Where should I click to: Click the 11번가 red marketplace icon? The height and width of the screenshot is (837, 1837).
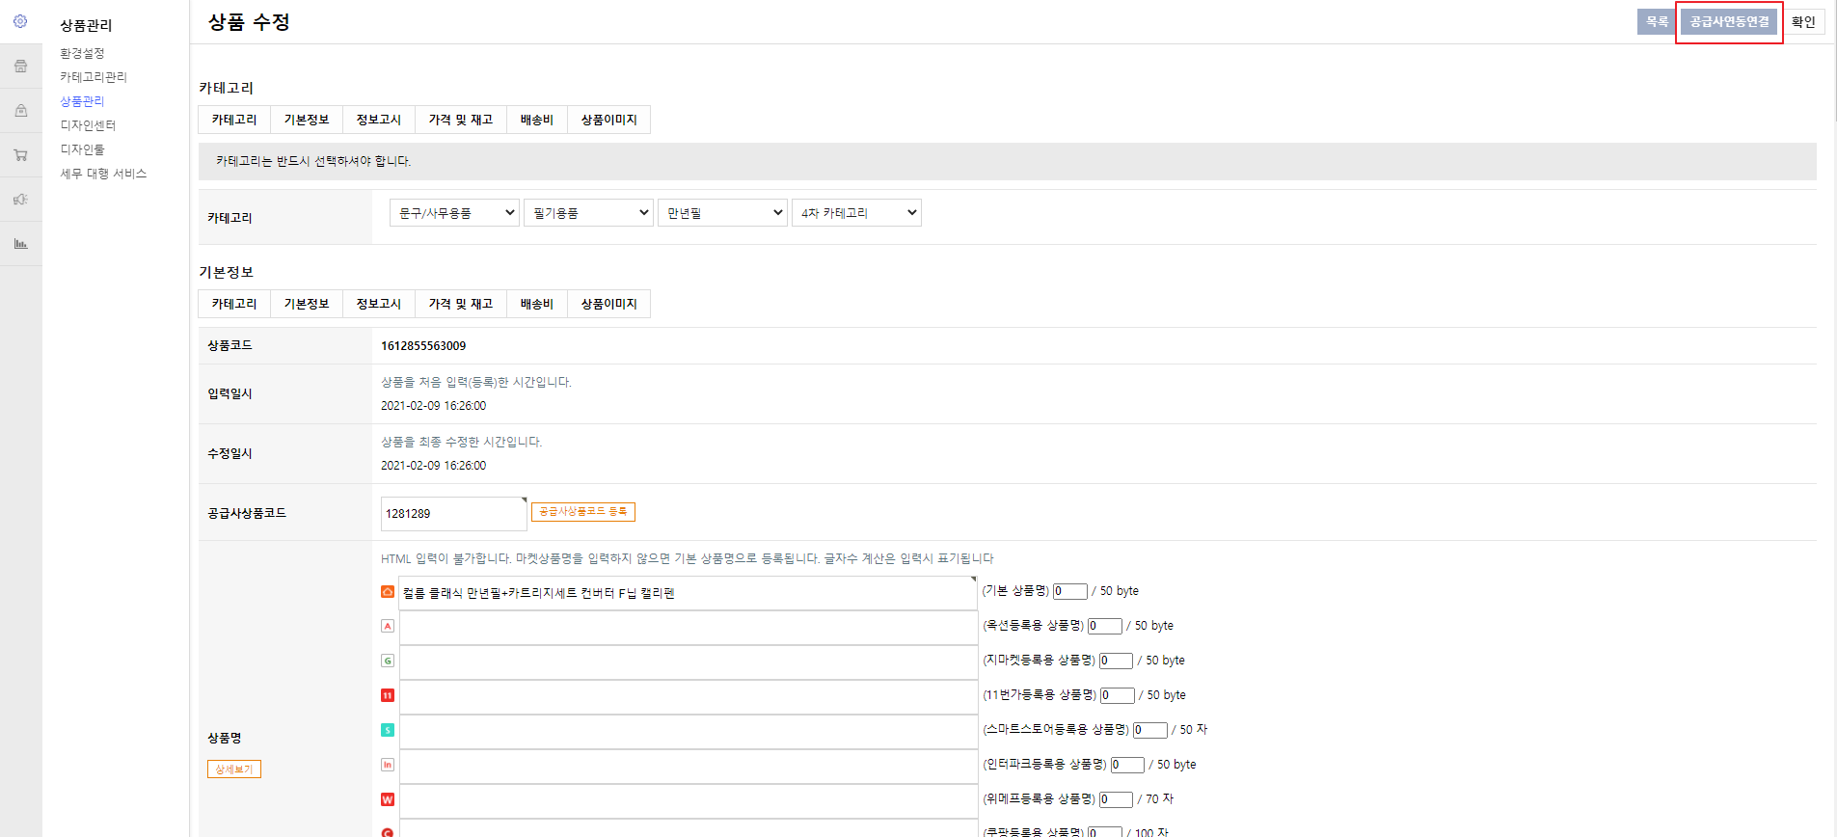(x=388, y=695)
